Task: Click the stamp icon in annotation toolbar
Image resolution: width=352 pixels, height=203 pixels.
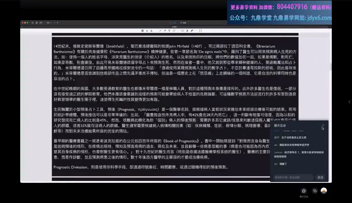Action: pyautogui.click(x=187, y=31)
